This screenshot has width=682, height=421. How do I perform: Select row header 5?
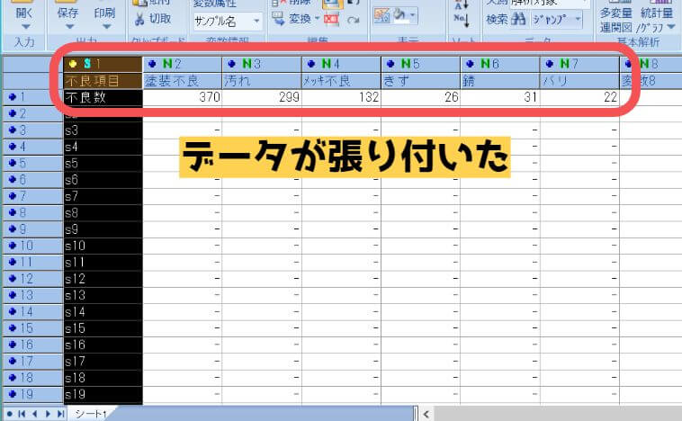coord(32,163)
